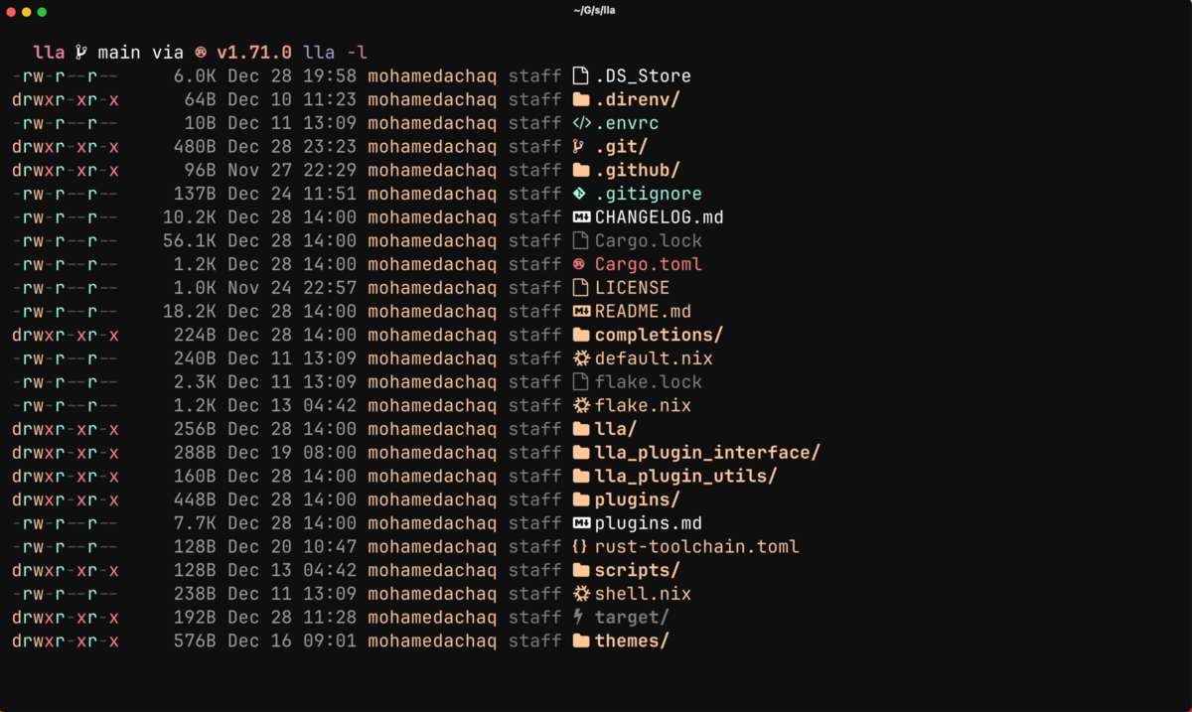Click the lightning icon beside the target directory
The height and width of the screenshot is (712, 1192).
coord(579,617)
